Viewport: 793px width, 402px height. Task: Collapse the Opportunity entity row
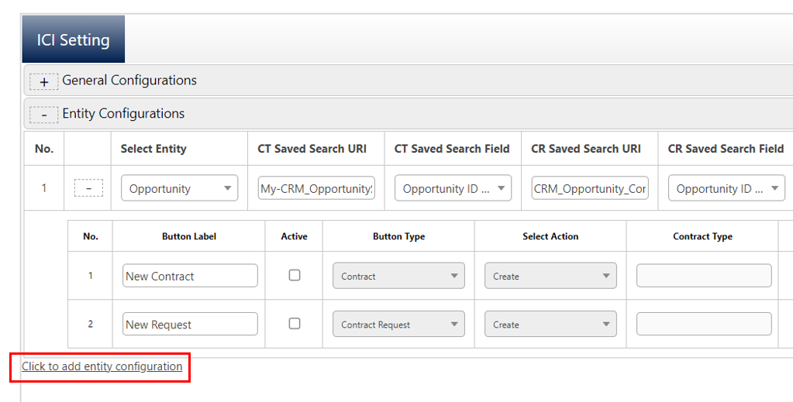(x=88, y=188)
